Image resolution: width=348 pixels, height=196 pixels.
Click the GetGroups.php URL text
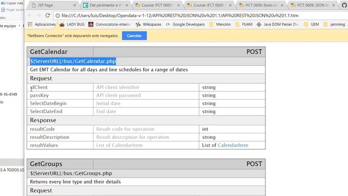[71, 173]
